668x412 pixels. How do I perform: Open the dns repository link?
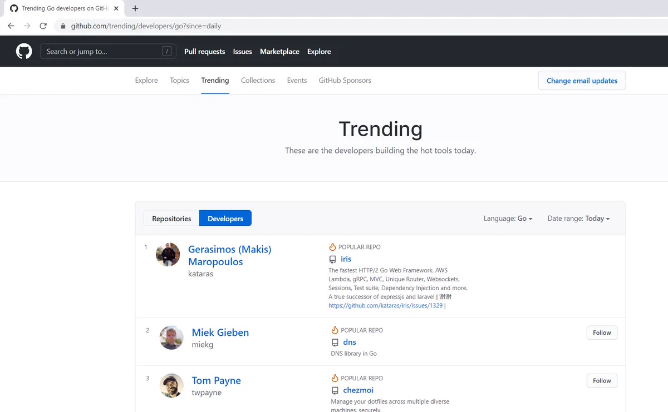[349, 342]
